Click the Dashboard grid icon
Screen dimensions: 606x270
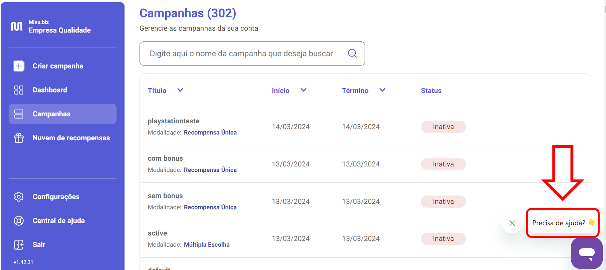coord(19,90)
